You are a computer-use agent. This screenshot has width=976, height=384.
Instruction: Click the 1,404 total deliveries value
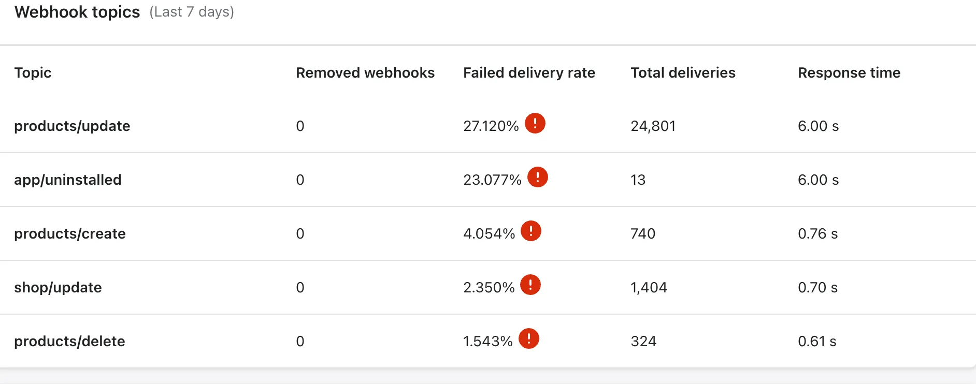[x=649, y=287]
